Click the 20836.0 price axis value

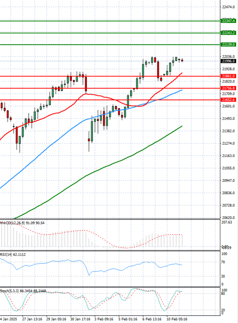pos(228,193)
